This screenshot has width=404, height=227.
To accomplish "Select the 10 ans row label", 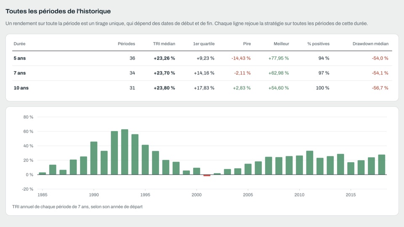I will point(21,88).
